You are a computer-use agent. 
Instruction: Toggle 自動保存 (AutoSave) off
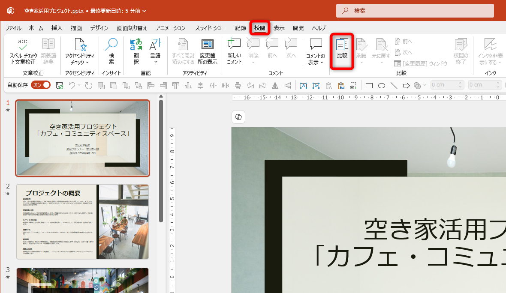40,85
